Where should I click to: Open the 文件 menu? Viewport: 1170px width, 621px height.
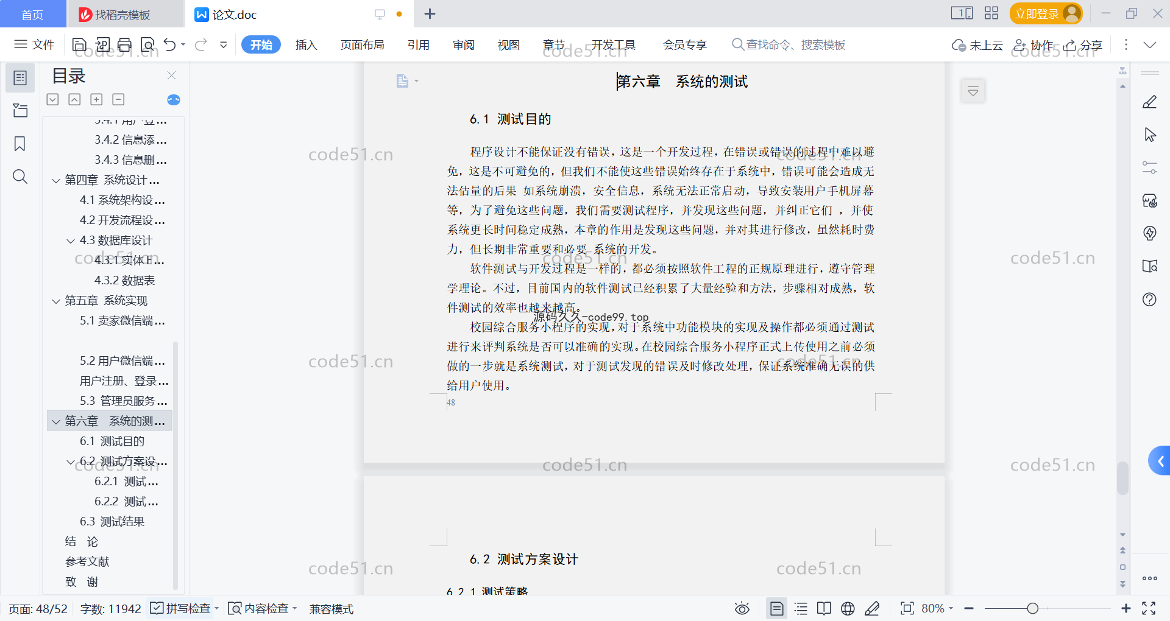(35, 44)
